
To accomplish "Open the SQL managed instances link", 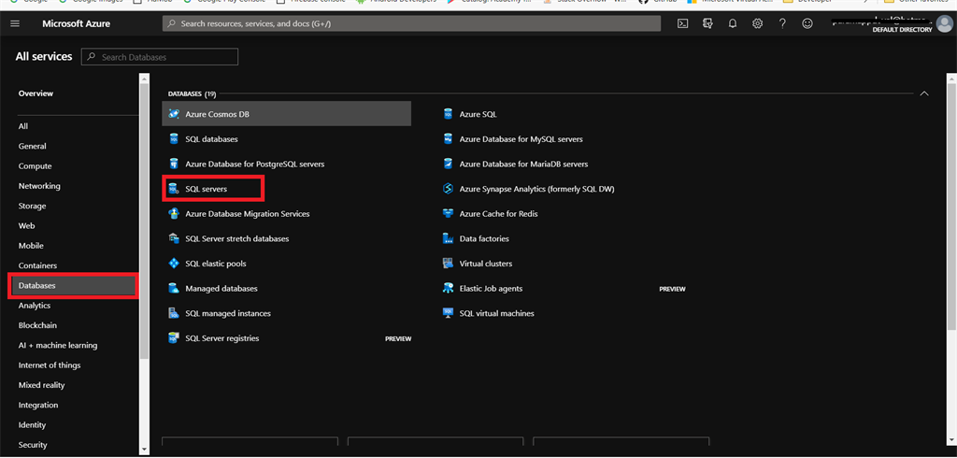I will pos(228,313).
